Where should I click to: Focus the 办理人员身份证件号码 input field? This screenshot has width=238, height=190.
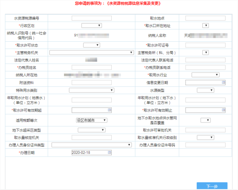(205, 145)
